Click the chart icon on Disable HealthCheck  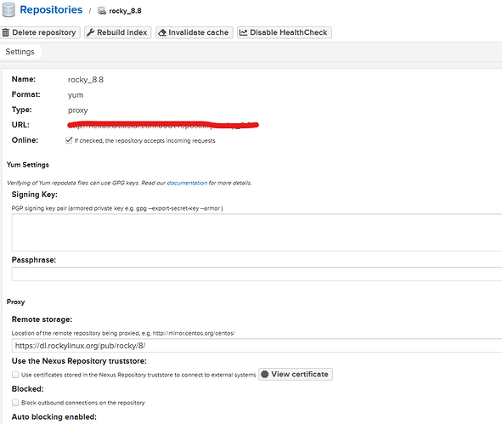[x=243, y=32]
